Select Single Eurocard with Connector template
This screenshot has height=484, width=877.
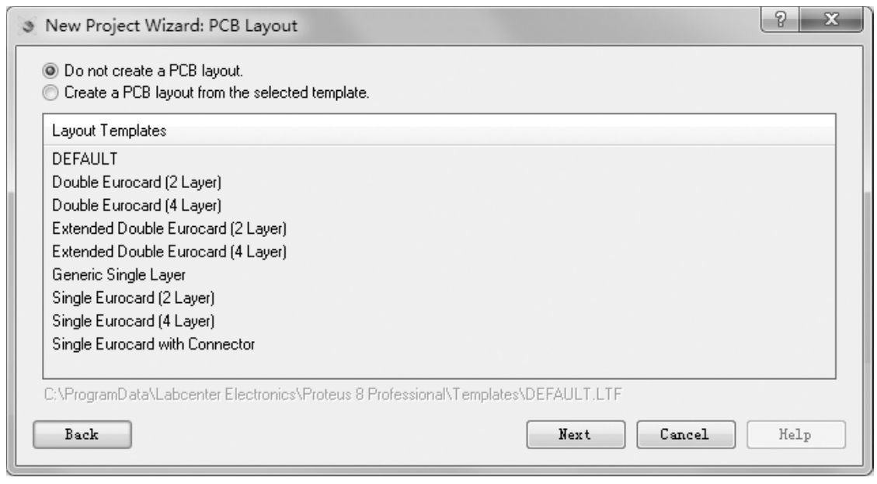tap(153, 343)
